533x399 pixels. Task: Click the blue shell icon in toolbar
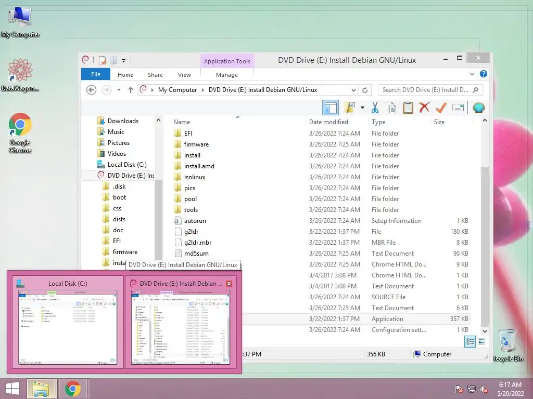pos(479,108)
